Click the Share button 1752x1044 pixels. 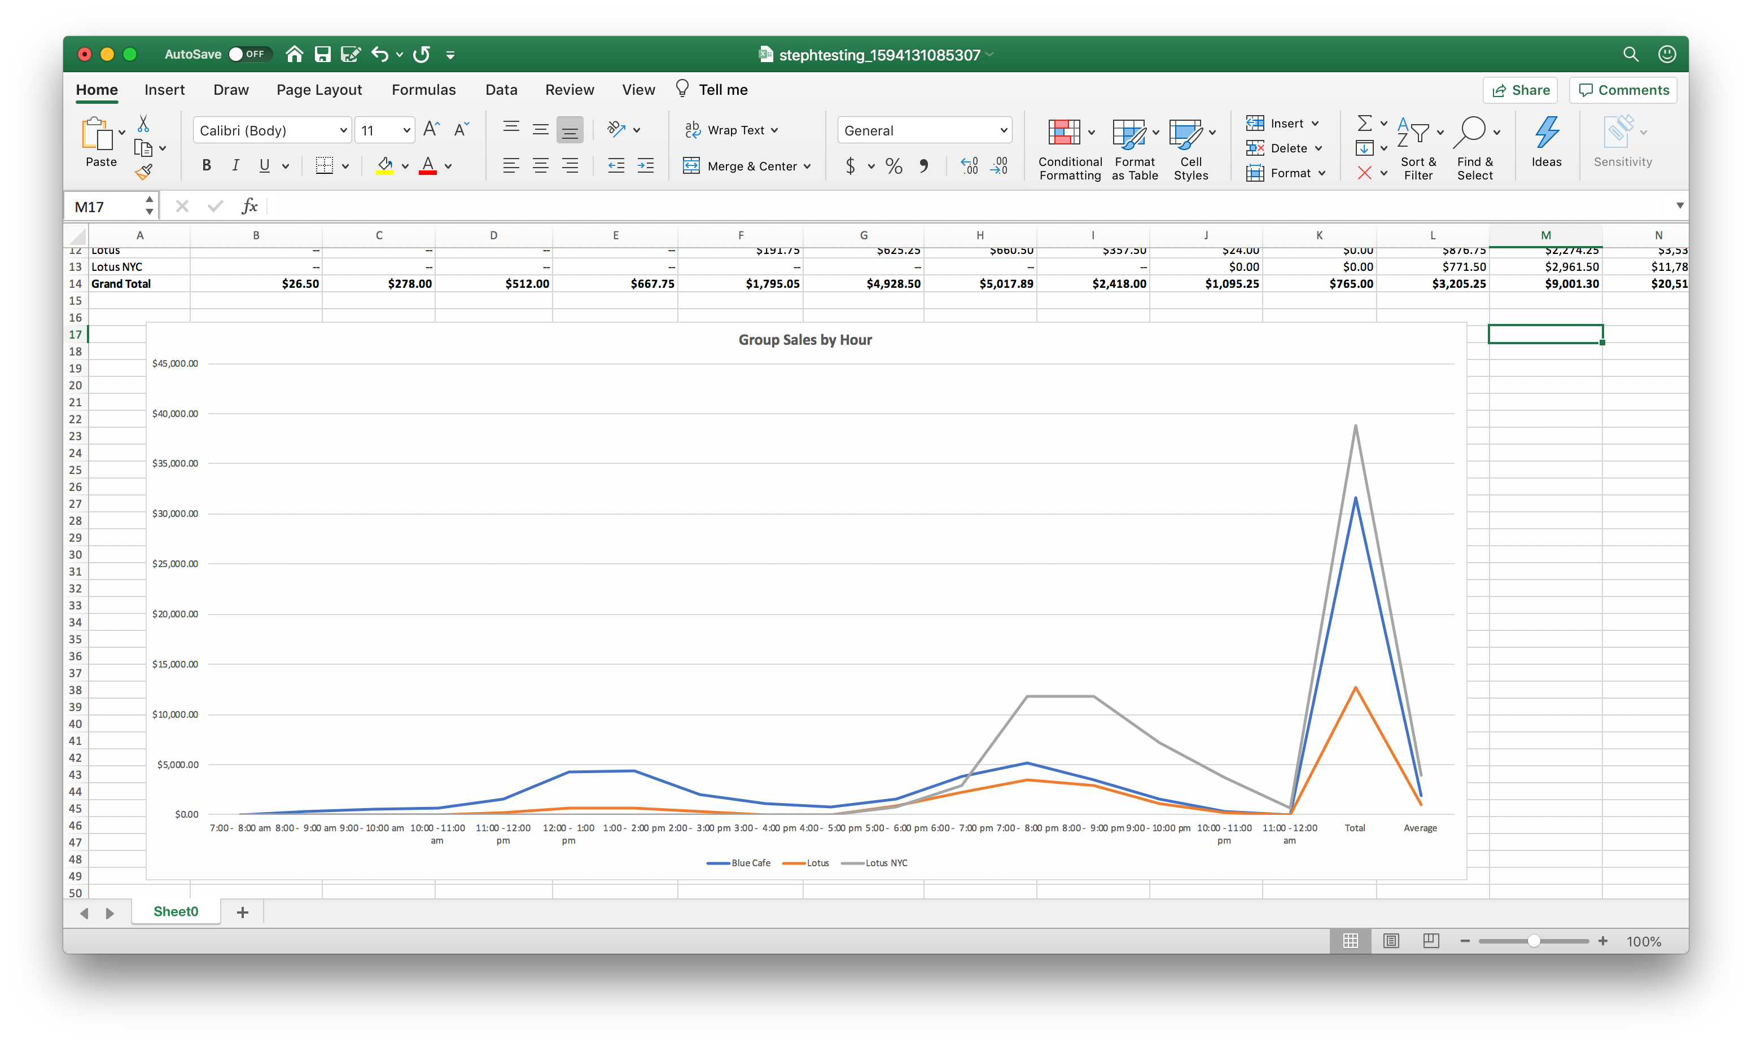[x=1521, y=90]
